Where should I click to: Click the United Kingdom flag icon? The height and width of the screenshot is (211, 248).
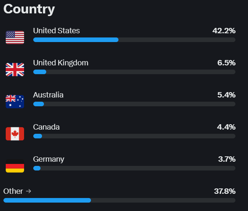(x=15, y=70)
